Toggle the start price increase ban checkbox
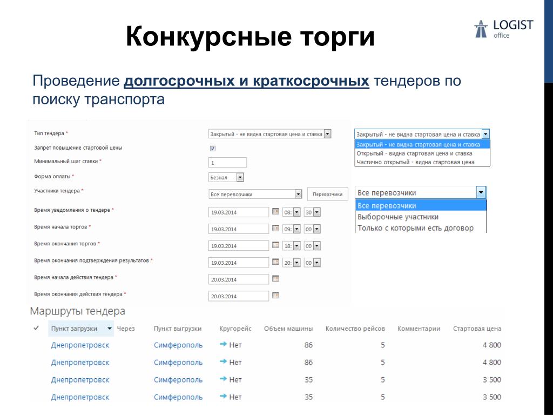 (x=213, y=148)
